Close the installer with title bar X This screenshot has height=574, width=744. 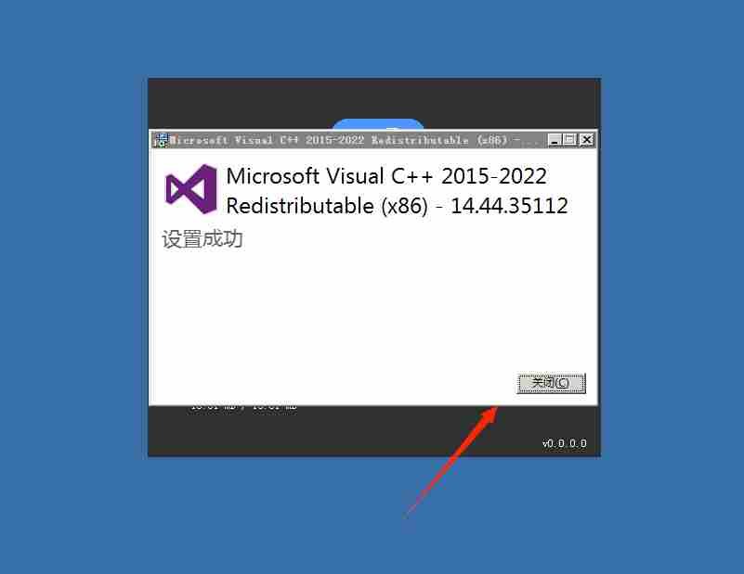point(587,140)
